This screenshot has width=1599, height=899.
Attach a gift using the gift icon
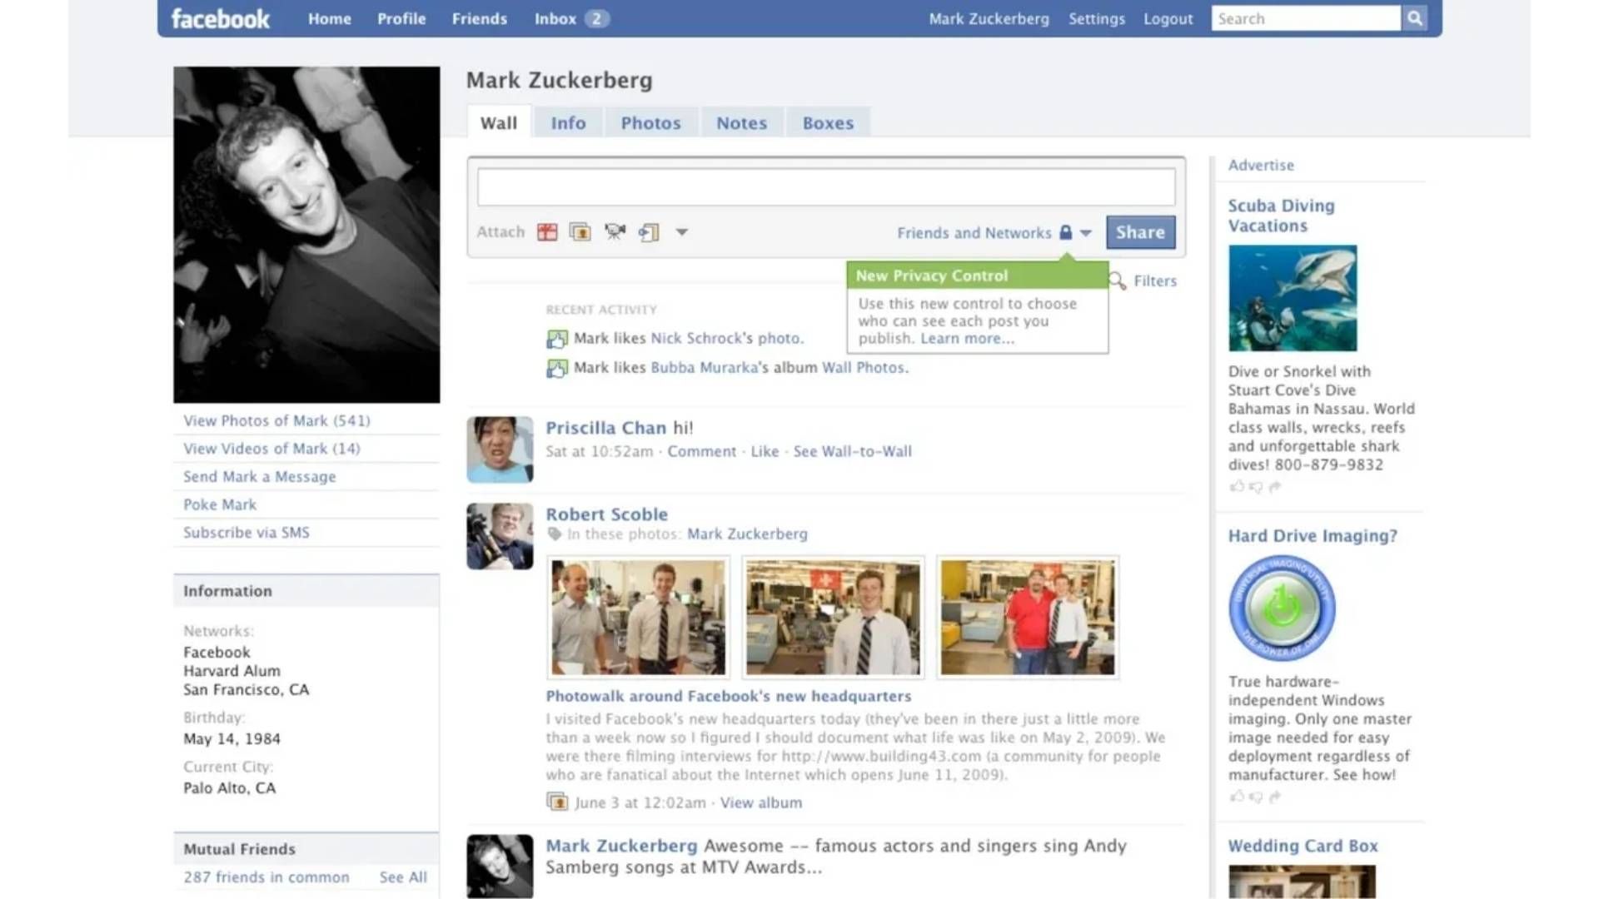click(547, 232)
